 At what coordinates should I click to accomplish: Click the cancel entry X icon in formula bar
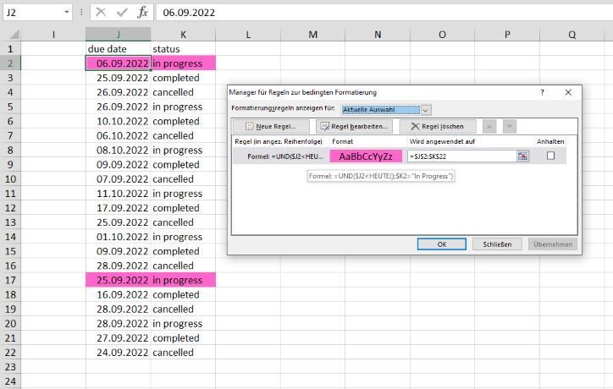[101, 13]
